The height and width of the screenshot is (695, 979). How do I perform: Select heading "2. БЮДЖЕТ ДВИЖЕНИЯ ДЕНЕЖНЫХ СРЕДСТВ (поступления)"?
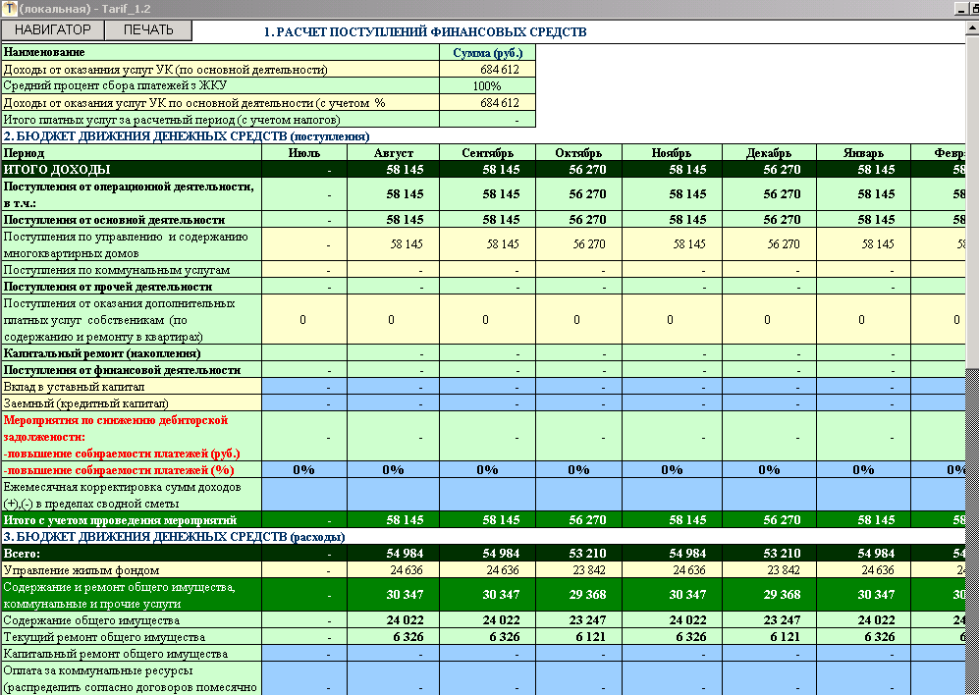[x=186, y=136]
